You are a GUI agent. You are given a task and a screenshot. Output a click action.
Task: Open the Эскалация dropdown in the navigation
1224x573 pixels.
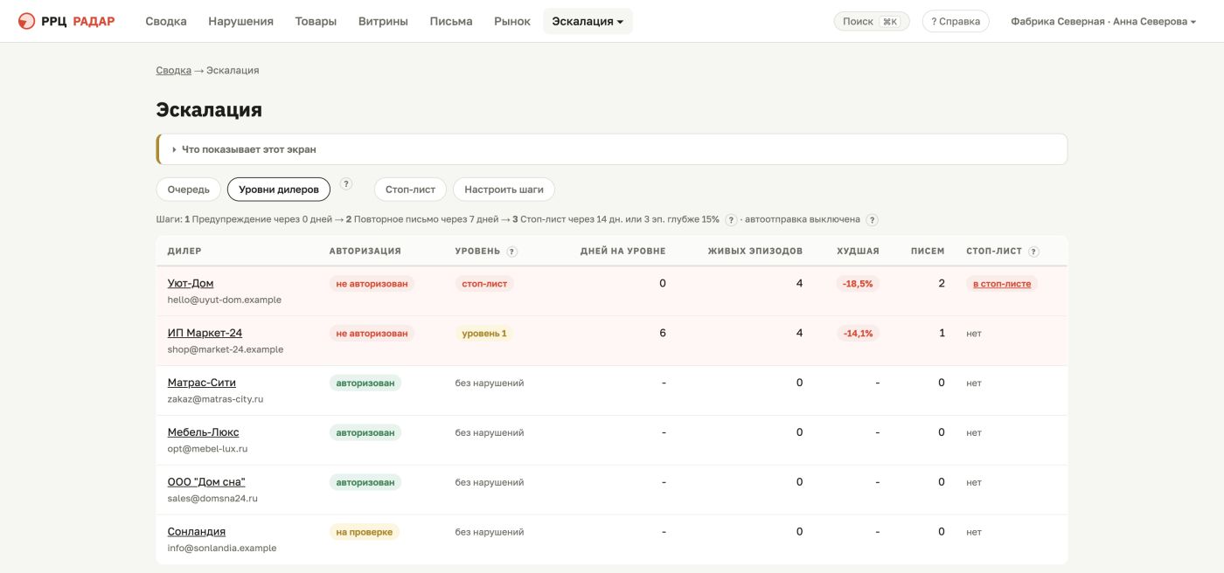tap(588, 21)
